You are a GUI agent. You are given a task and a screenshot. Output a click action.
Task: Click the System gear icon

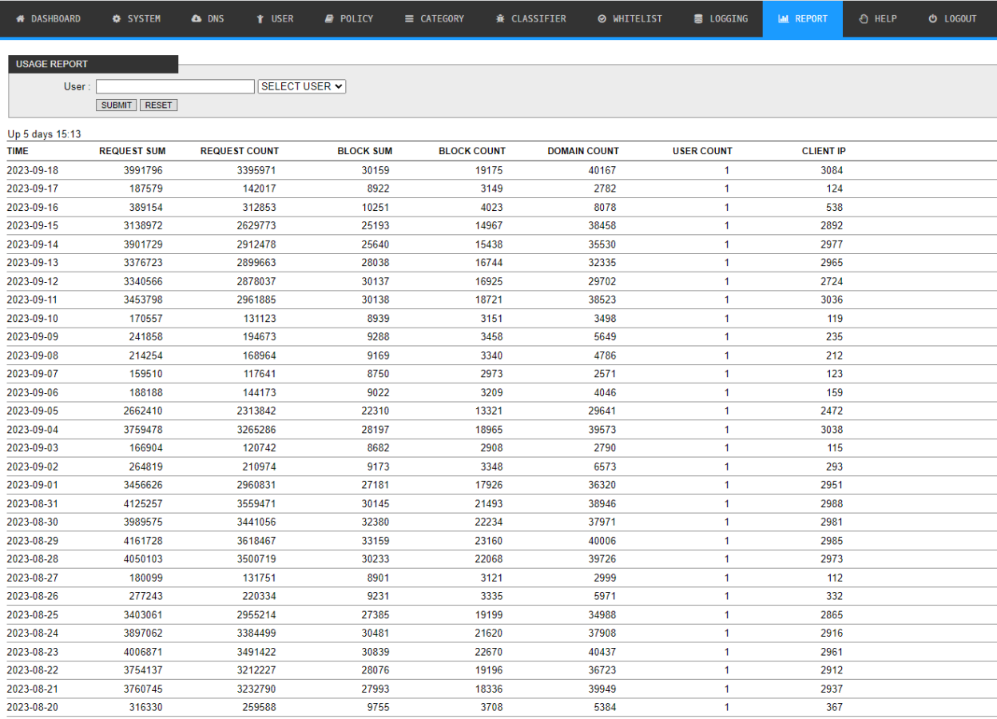[x=117, y=19]
